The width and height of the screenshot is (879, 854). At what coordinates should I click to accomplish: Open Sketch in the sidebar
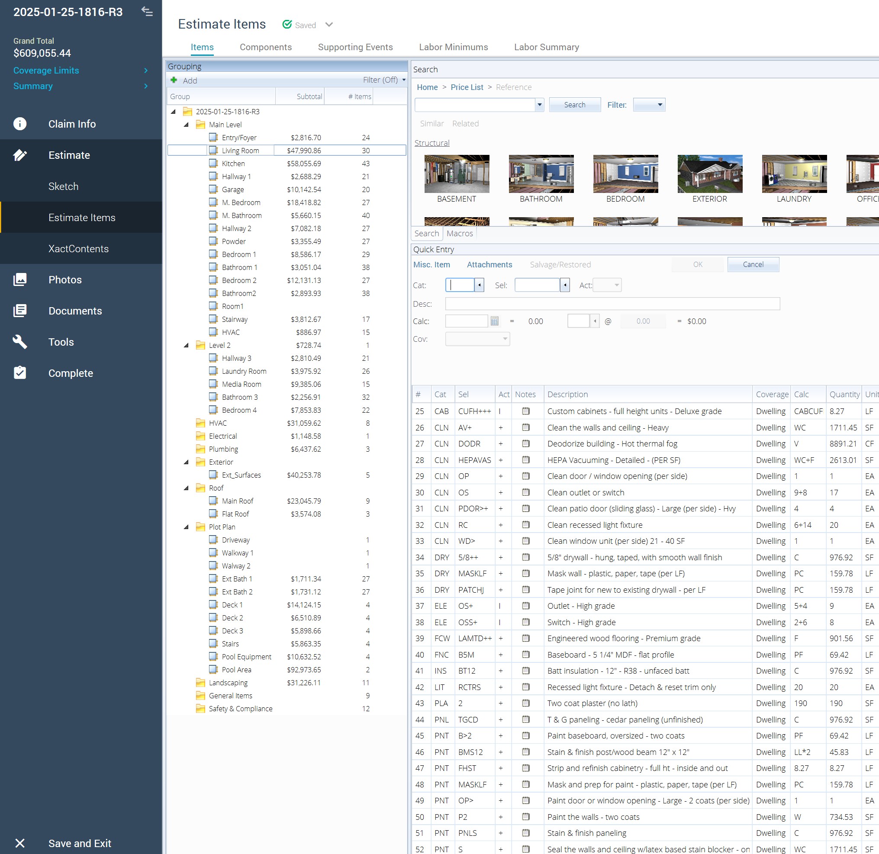coord(63,186)
